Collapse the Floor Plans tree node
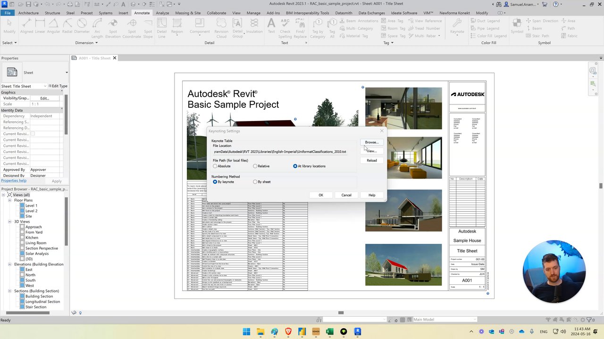Screen dimensions: 604x339 pyautogui.click(x=9, y=200)
